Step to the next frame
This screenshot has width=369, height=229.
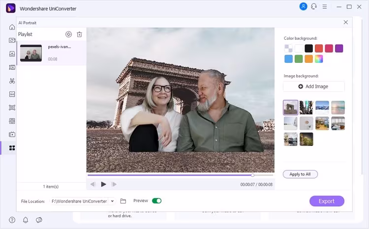[114, 184]
